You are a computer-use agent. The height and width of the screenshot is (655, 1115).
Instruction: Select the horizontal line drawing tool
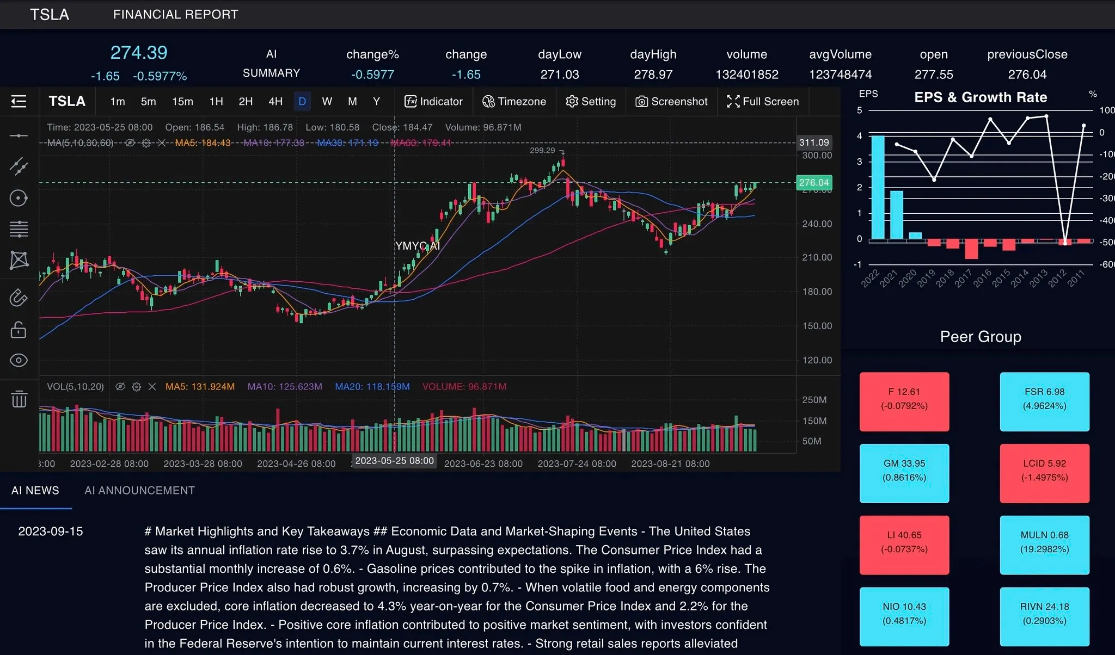(x=19, y=135)
